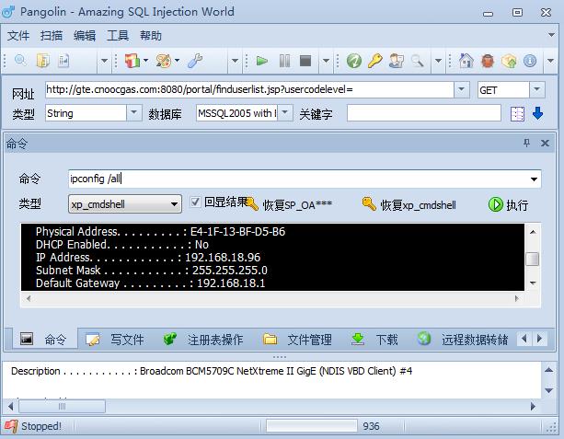Click the report page toolbar icon

point(63,61)
